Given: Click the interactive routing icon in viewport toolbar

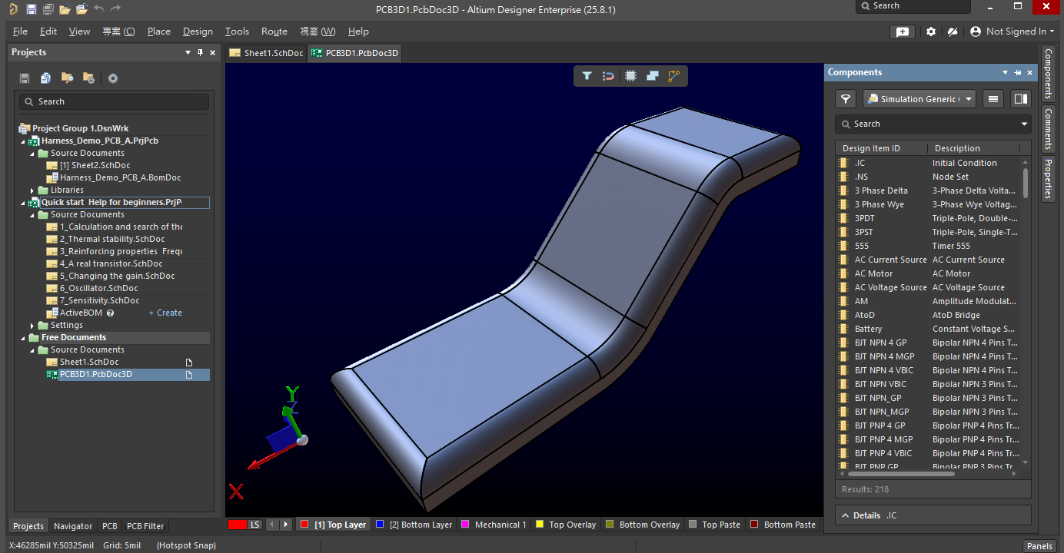Looking at the screenshot, I should pyautogui.click(x=674, y=76).
